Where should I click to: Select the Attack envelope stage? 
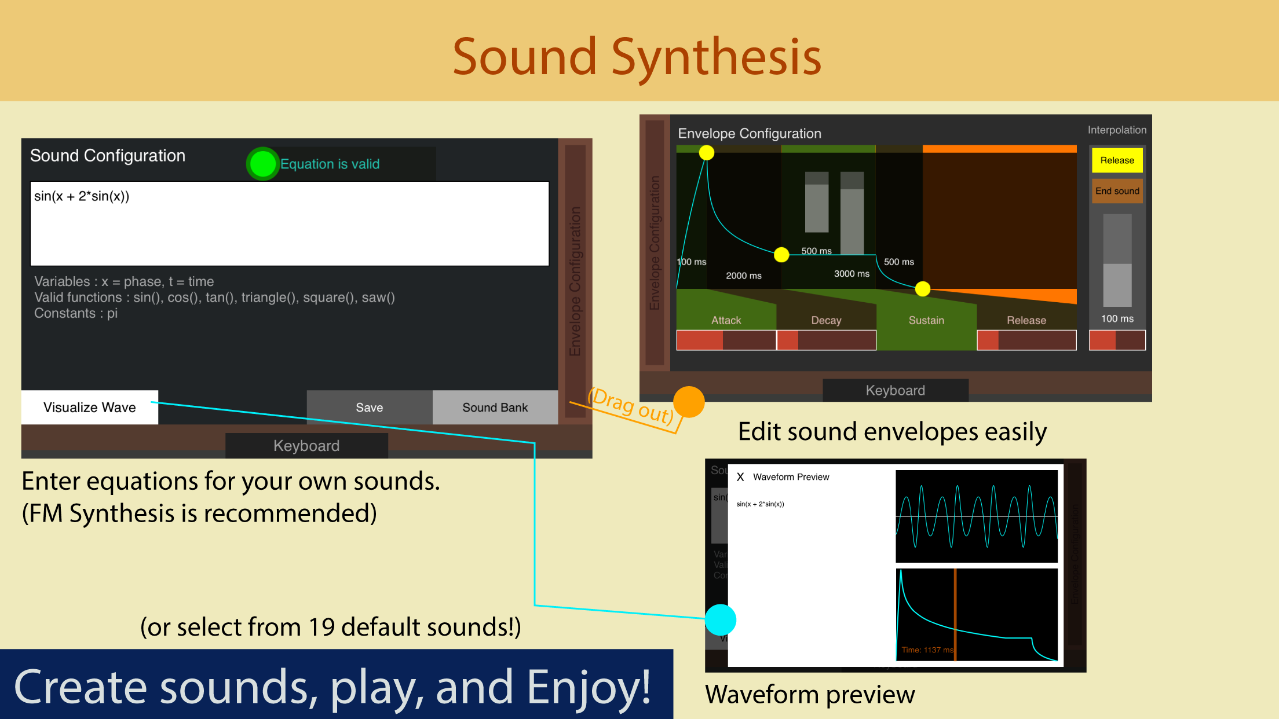[726, 320]
